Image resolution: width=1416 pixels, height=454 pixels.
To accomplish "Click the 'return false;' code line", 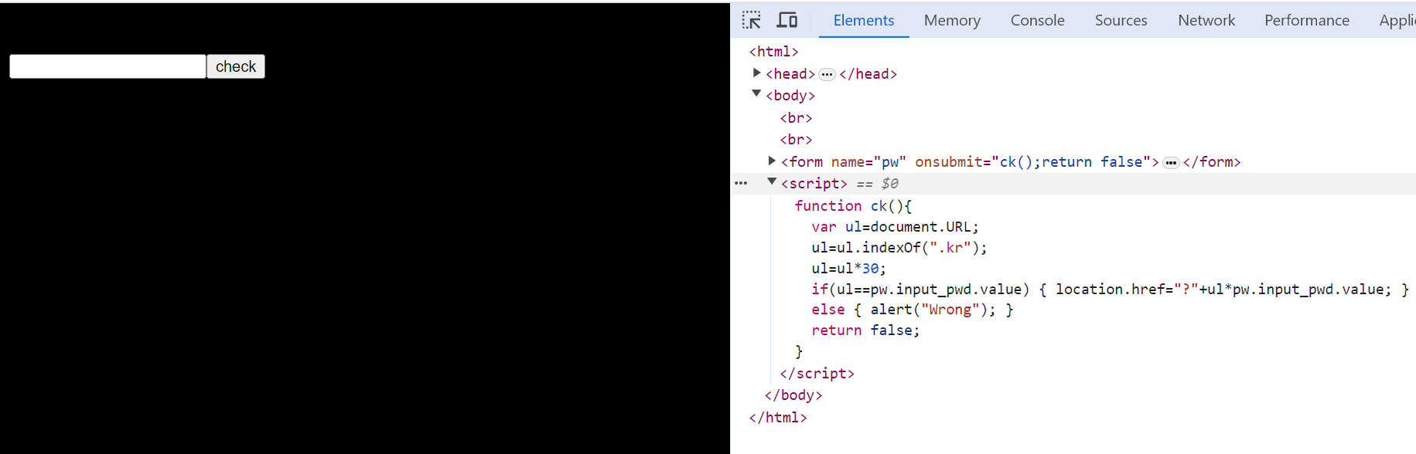I will click(865, 330).
